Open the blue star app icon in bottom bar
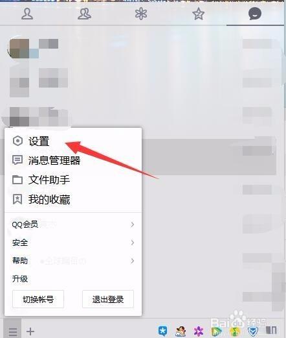 [163, 331]
